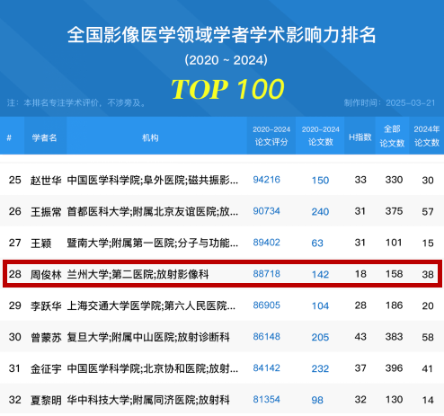Open paper count 240 link
The image size is (444, 416).
pyautogui.click(x=320, y=212)
